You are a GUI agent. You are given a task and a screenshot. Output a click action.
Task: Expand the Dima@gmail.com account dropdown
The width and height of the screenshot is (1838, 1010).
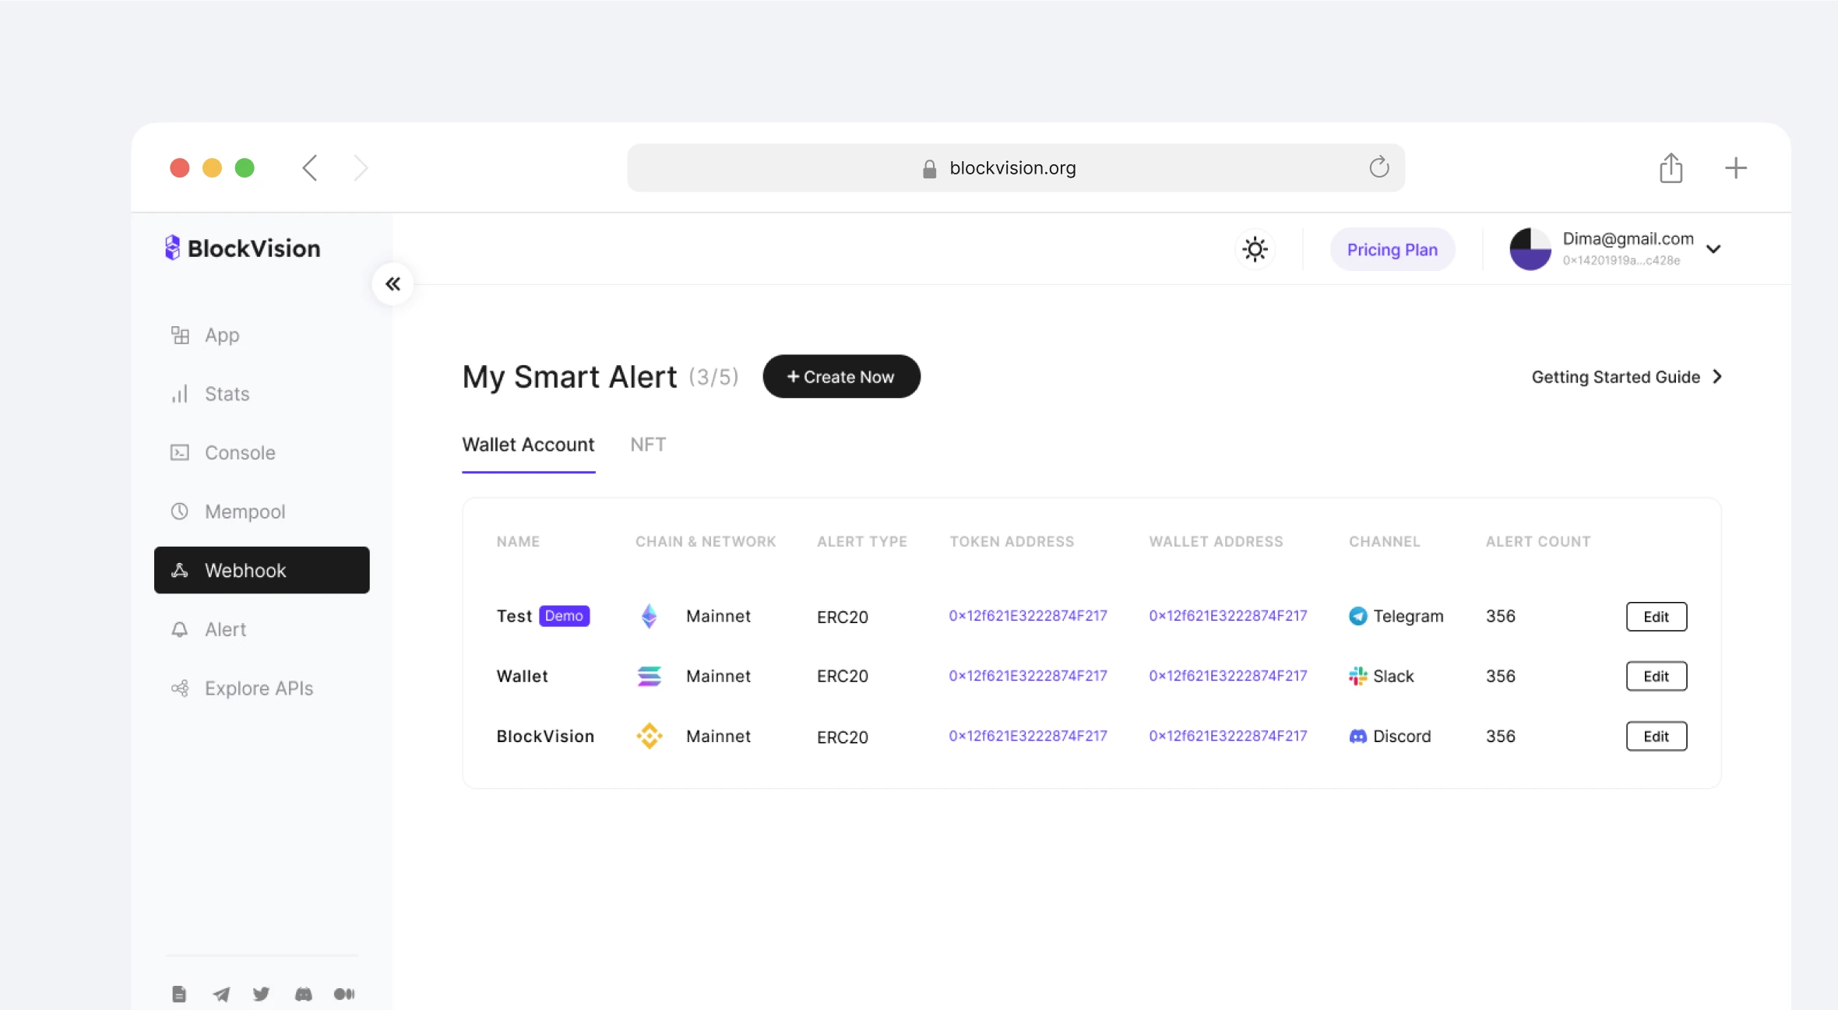coord(1713,249)
